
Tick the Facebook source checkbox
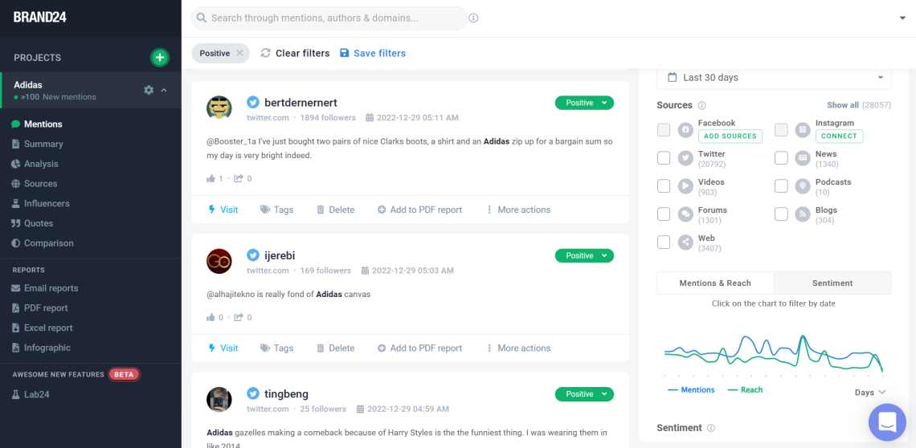tap(664, 130)
